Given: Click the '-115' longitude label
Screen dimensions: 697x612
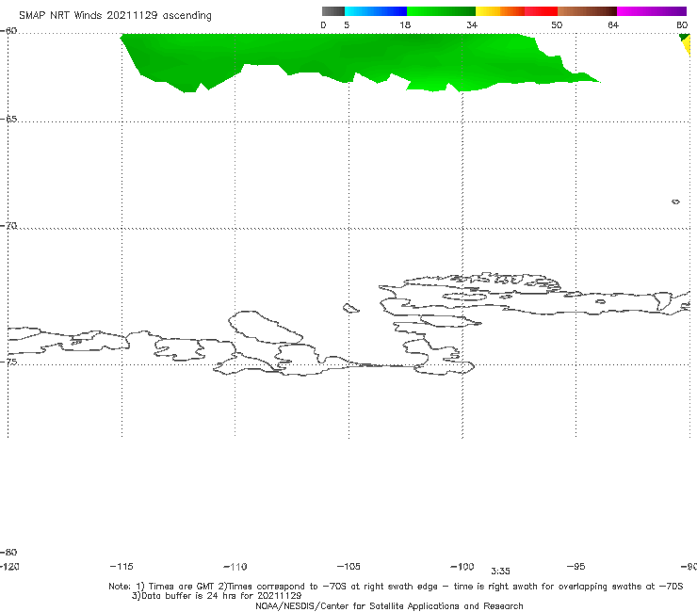Looking at the screenshot, I should pyautogui.click(x=122, y=567).
